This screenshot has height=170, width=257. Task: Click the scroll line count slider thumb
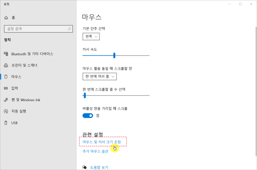[x=85, y=95]
